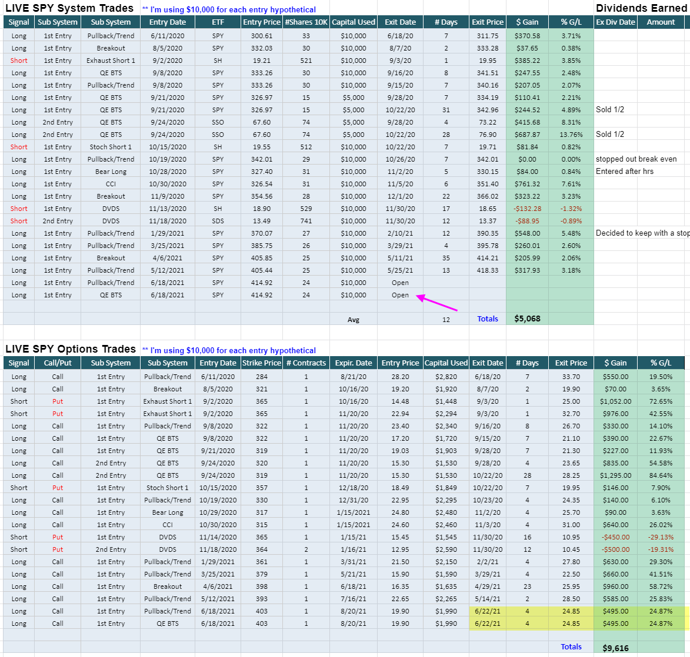
Task: Select the '$1,052.00' options gain cell
Action: (615, 401)
